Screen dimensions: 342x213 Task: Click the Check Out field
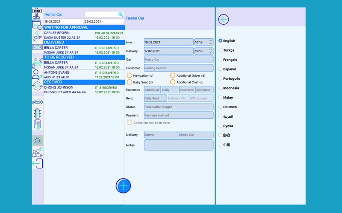click(196, 135)
